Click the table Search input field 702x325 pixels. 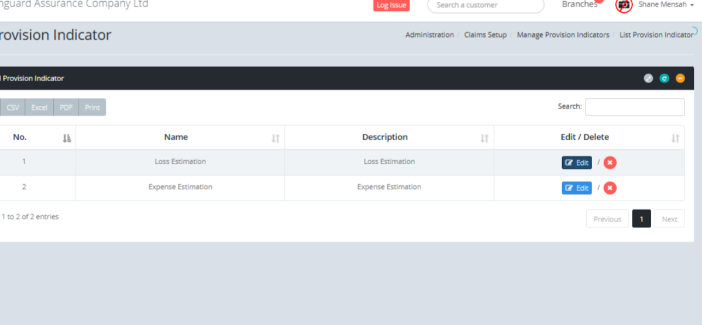click(x=635, y=107)
